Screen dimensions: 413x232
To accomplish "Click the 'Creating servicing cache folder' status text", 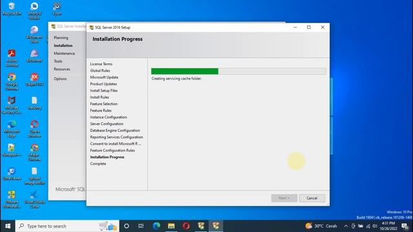I will click(176, 79).
